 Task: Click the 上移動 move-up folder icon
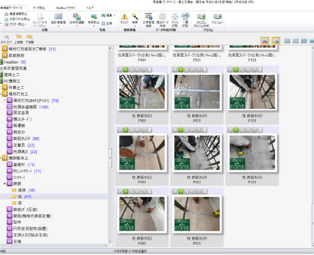click(x=19, y=39)
